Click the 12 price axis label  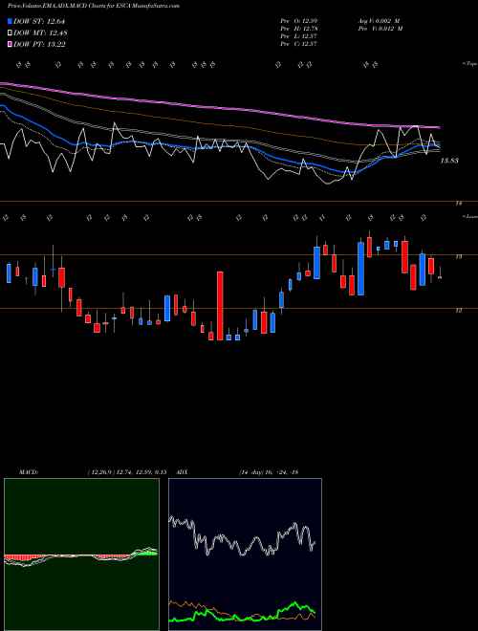[x=458, y=311]
